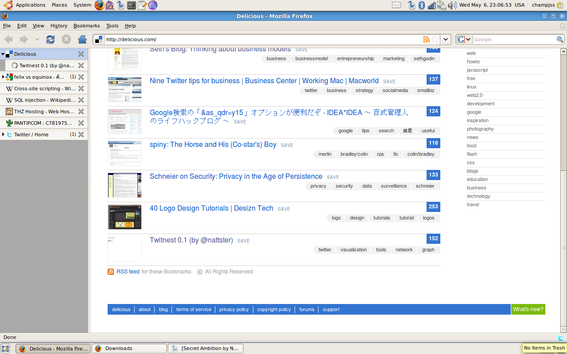Stop loading the page
This screenshot has height=354, width=567.
(x=66, y=39)
